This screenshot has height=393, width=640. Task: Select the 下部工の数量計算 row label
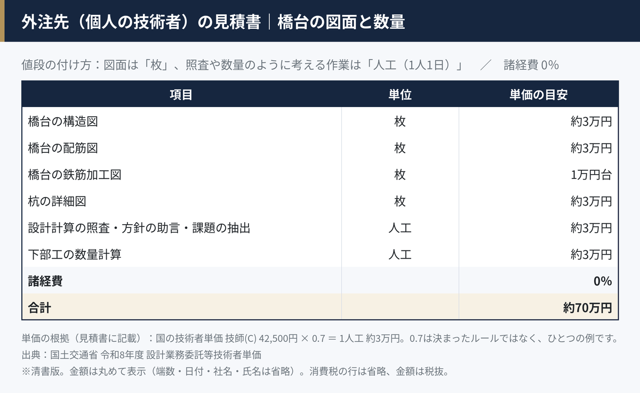tap(75, 255)
